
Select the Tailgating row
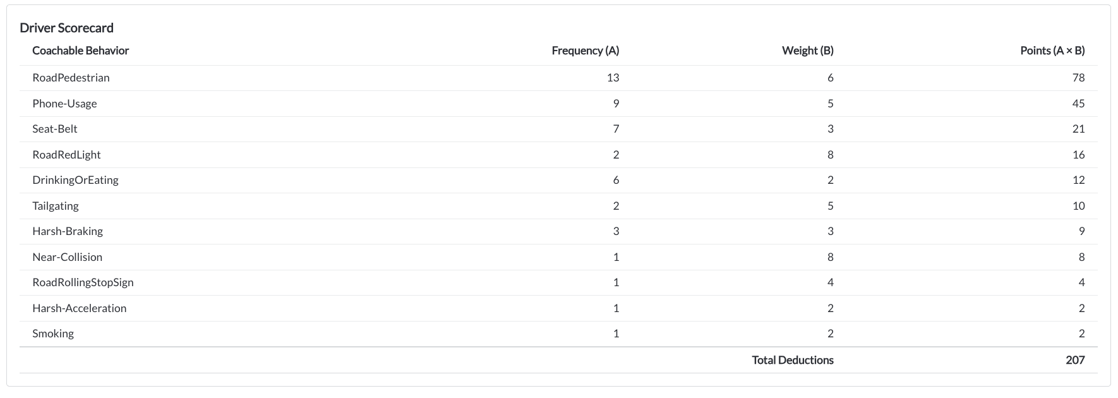tap(558, 206)
